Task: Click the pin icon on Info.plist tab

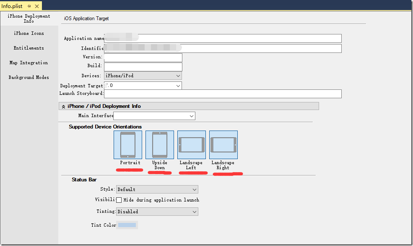Action: 29,6
